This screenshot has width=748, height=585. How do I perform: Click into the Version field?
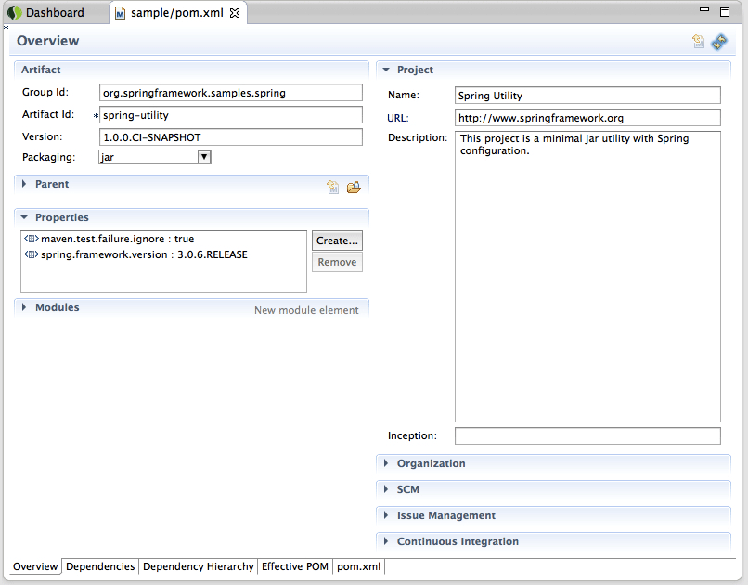pos(231,137)
